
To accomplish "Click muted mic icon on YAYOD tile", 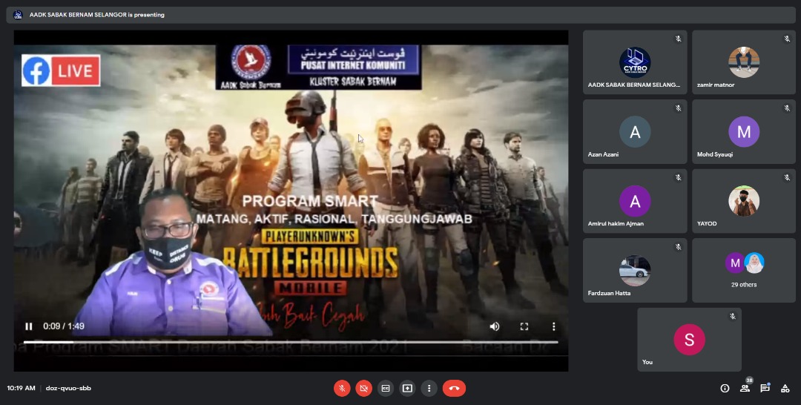I will coord(787,178).
